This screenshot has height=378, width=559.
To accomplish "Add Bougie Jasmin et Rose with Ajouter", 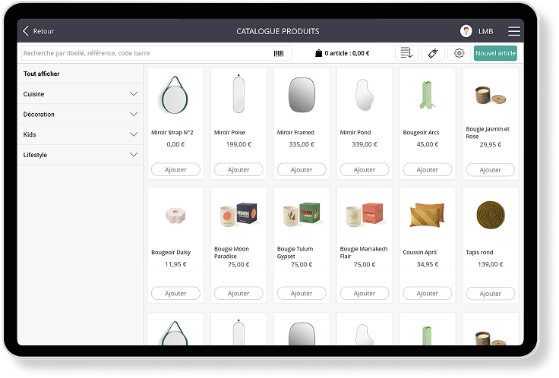I will click(x=490, y=170).
